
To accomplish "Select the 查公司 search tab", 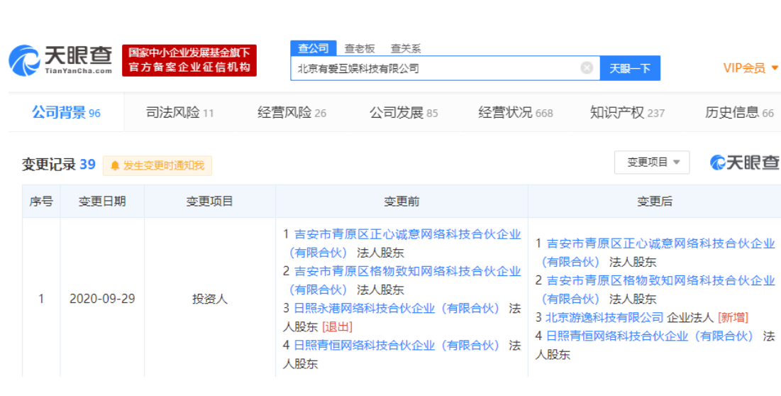I will (314, 48).
